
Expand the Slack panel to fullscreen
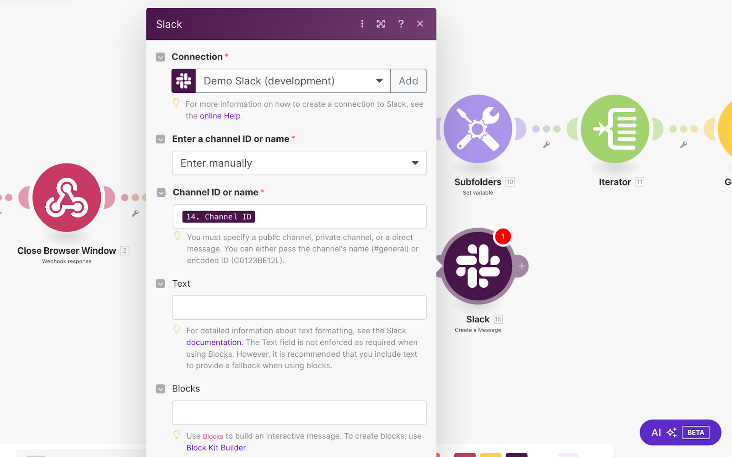point(381,24)
